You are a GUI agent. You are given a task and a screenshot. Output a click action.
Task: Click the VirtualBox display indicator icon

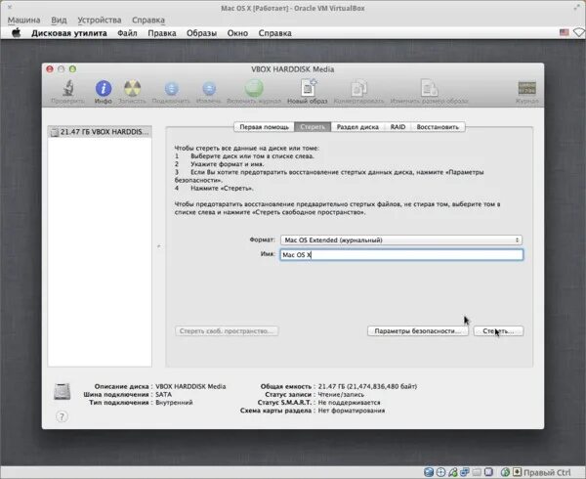coord(488,472)
